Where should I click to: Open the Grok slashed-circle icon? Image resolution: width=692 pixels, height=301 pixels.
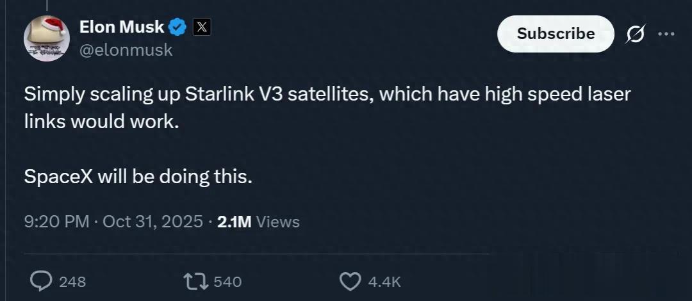coord(636,34)
